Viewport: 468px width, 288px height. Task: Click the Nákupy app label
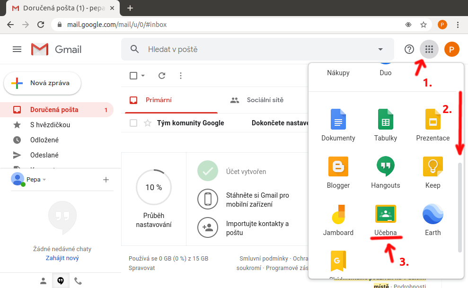[338, 73]
